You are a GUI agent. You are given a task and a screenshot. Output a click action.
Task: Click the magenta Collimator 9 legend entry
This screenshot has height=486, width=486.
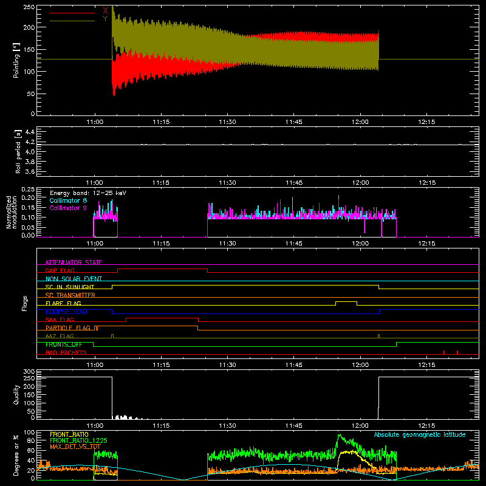pyautogui.click(x=68, y=208)
